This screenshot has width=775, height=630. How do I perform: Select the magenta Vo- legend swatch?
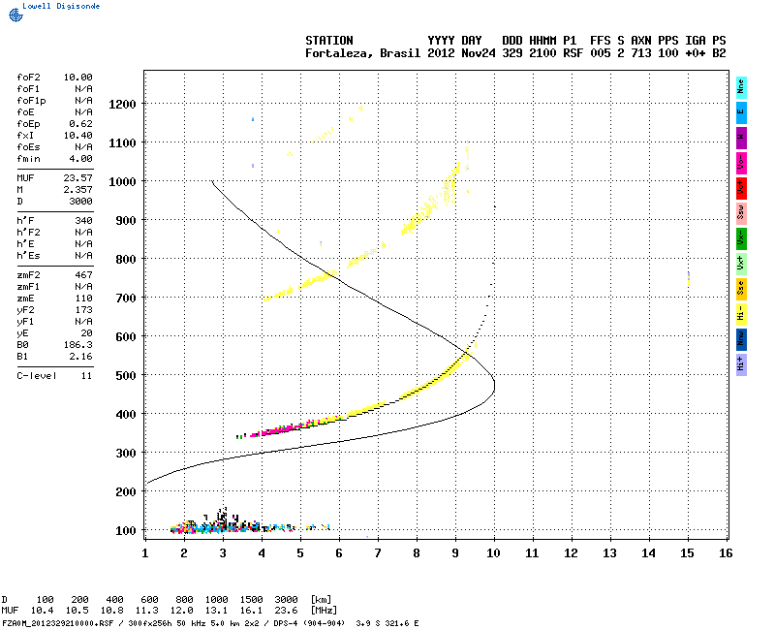point(741,163)
